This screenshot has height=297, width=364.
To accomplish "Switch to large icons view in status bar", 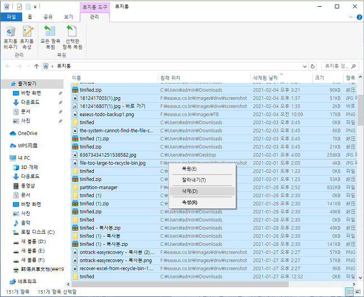I will click(358, 292).
